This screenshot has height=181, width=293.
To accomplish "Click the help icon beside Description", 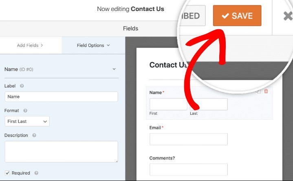I will pos(34,135).
